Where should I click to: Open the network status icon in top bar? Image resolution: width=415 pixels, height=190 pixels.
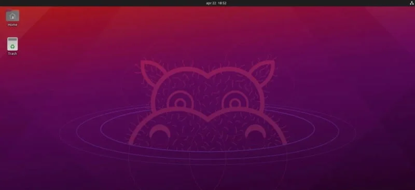click(412, 3)
